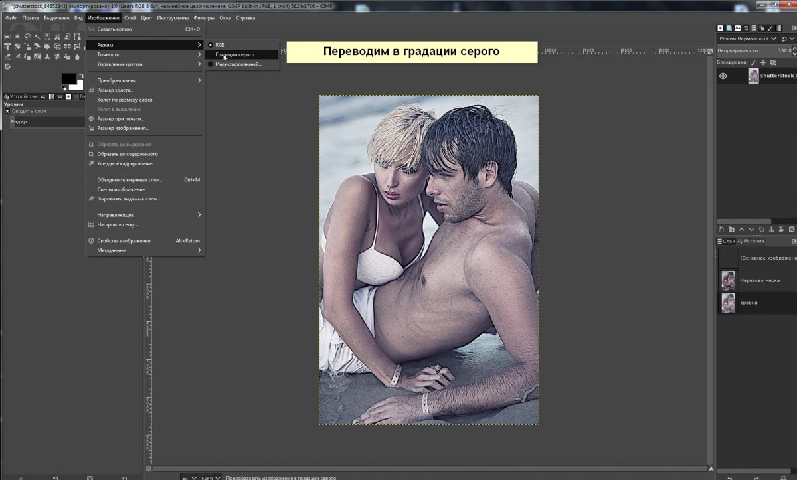Click Размер холста menu item
The width and height of the screenshot is (797, 480).
(x=116, y=90)
